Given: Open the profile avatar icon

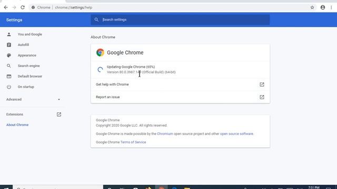Looking at the screenshot, I should pyautogui.click(x=323, y=7).
